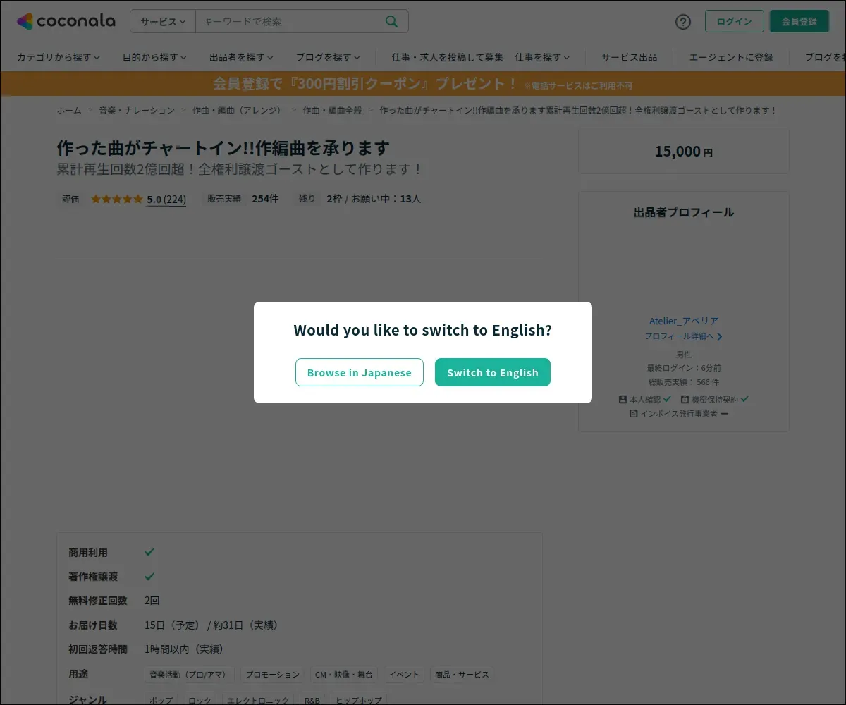The height and width of the screenshot is (705, 846).
Task: Select the 音楽活動（プロ/アマ） tag
Action: coord(189,674)
